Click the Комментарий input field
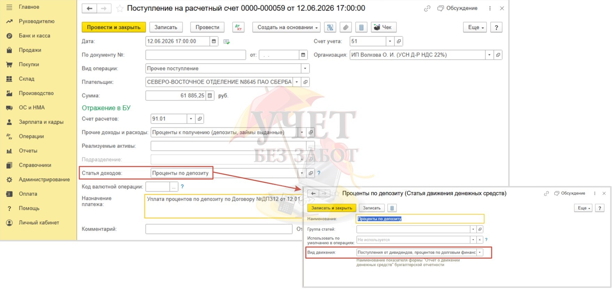The height and width of the screenshot is (289, 612). [218, 229]
